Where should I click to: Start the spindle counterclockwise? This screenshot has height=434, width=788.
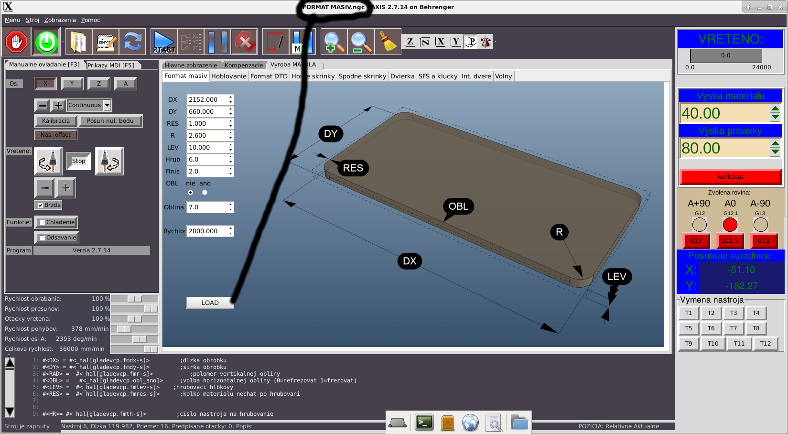pos(48,161)
